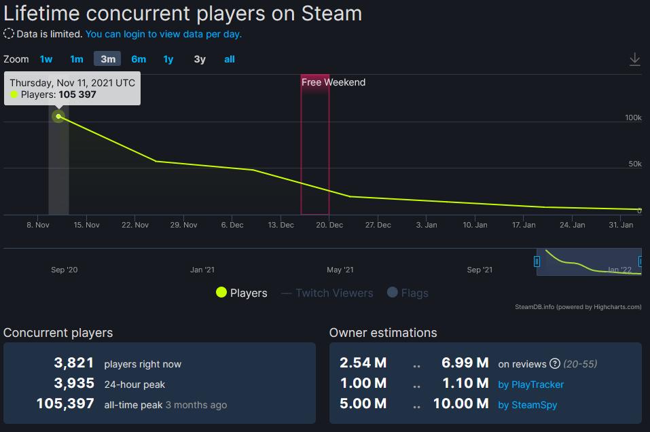Screen dimensions: 650x432
Task: Switch zoom to 6m
Action: click(139, 59)
